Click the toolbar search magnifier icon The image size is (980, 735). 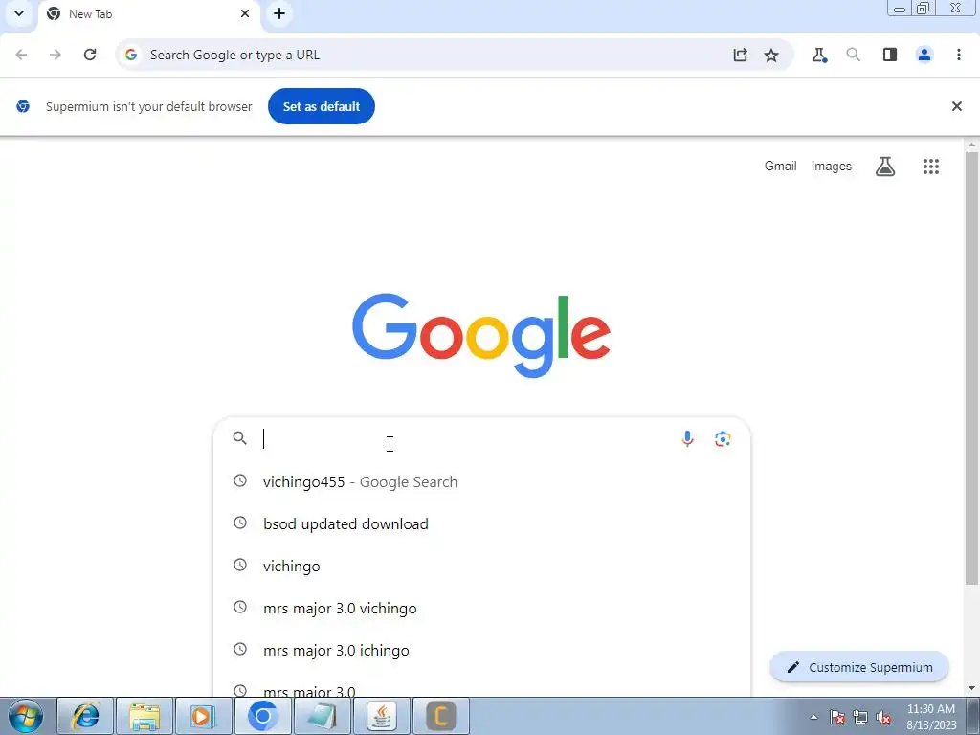click(853, 55)
